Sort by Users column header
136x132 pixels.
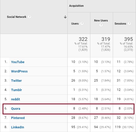[75, 24]
